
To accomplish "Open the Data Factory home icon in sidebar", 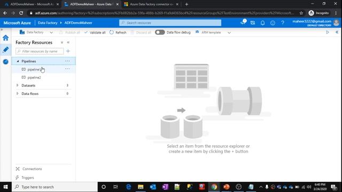I will tap(6, 38).
